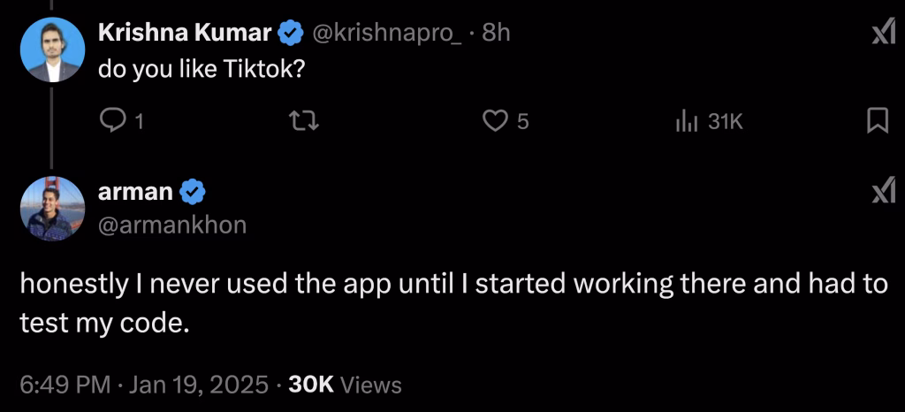
Task: Click Krishna Kumar's verified badge
Action: [x=291, y=34]
